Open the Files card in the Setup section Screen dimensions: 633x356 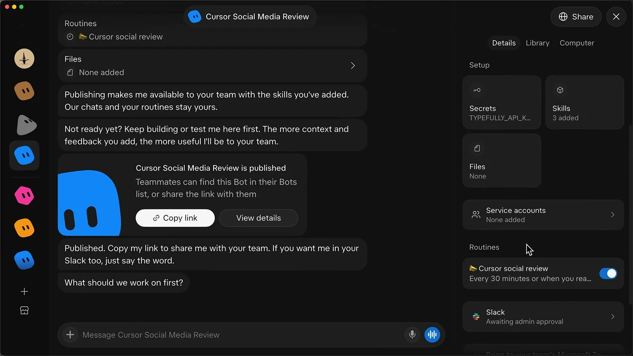(x=501, y=161)
